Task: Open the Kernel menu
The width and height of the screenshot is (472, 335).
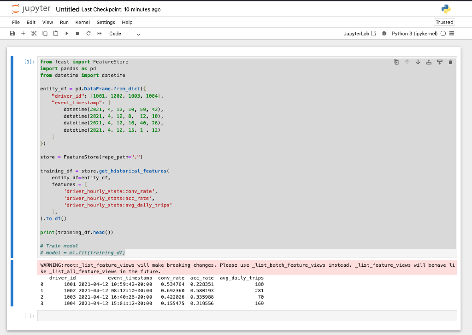Action: (83, 22)
